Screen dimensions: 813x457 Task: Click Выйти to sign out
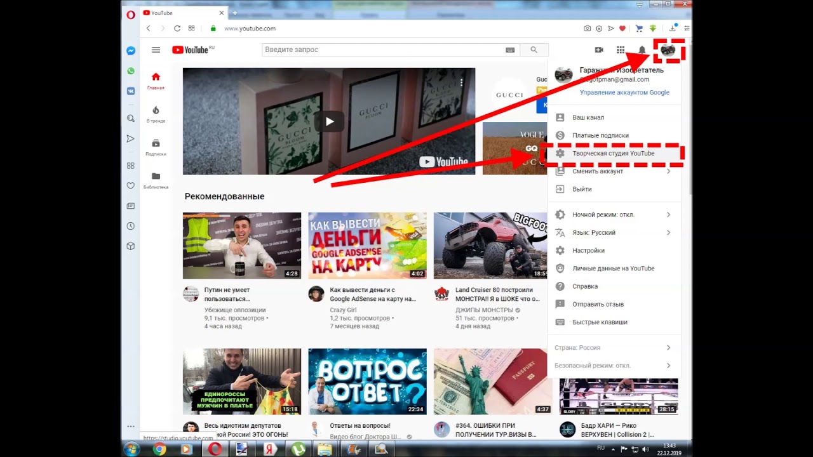pyautogui.click(x=614, y=189)
